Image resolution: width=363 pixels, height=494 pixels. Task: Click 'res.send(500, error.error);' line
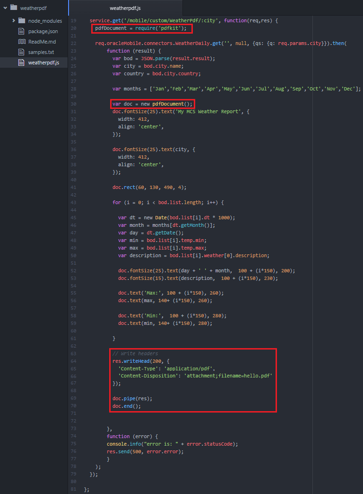click(145, 451)
